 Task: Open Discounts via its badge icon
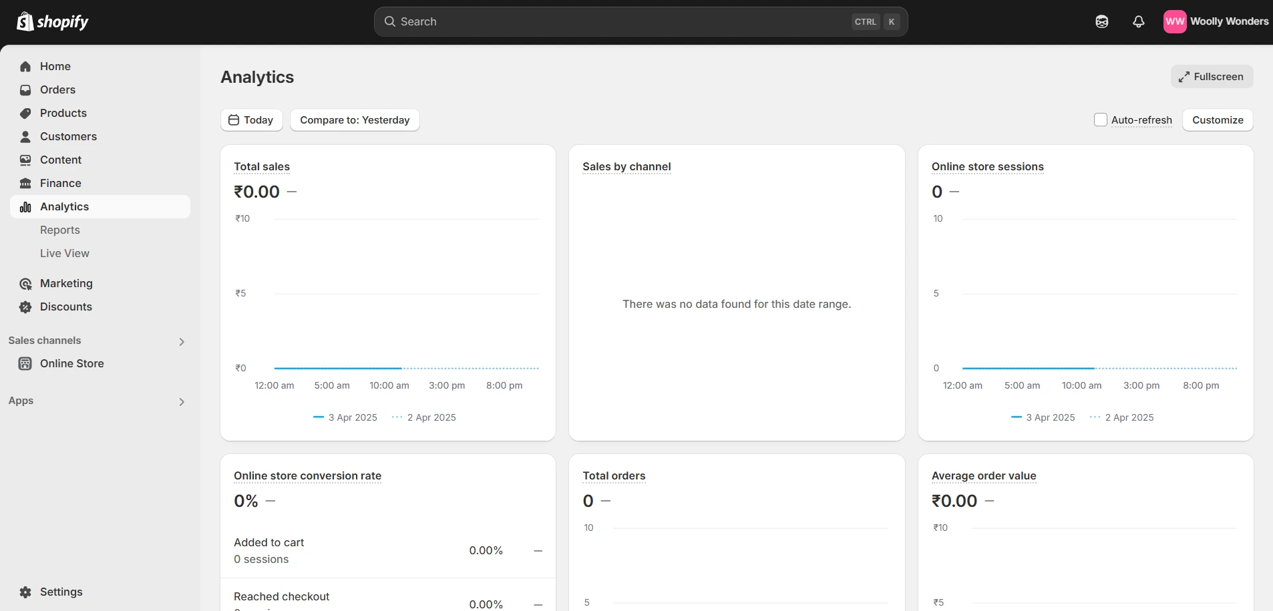(25, 307)
